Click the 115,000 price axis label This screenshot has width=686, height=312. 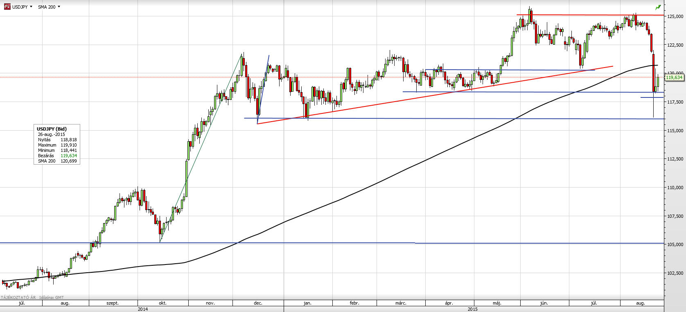675,131
